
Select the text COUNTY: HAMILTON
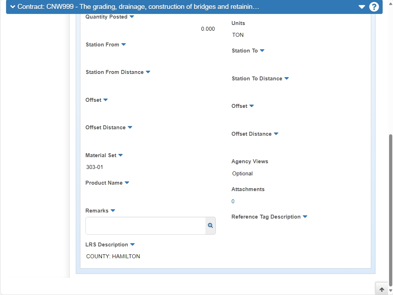pyautogui.click(x=113, y=256)
